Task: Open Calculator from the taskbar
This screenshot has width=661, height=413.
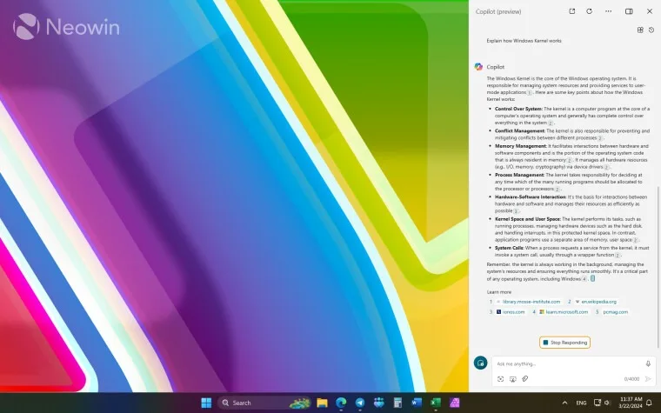Action: (x=397, y=403)
